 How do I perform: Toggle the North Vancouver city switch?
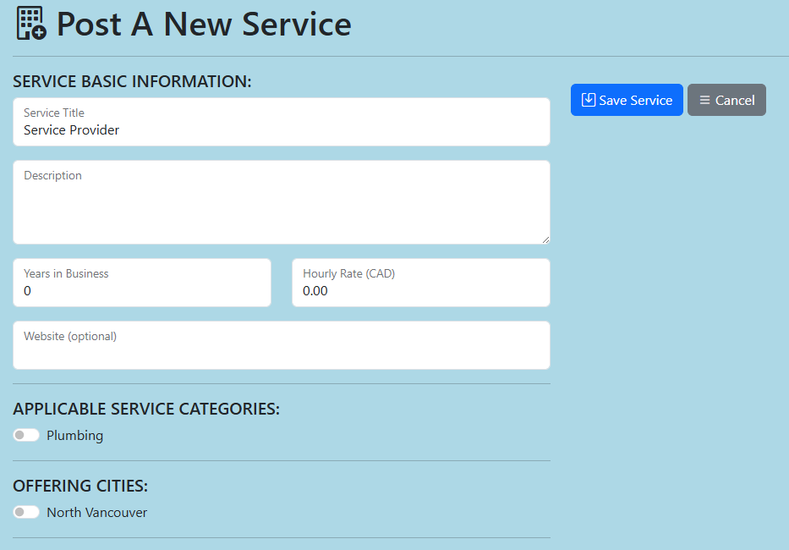[x=26, y=512]
